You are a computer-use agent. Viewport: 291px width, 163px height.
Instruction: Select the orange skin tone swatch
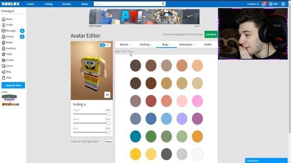click(197, 136)
